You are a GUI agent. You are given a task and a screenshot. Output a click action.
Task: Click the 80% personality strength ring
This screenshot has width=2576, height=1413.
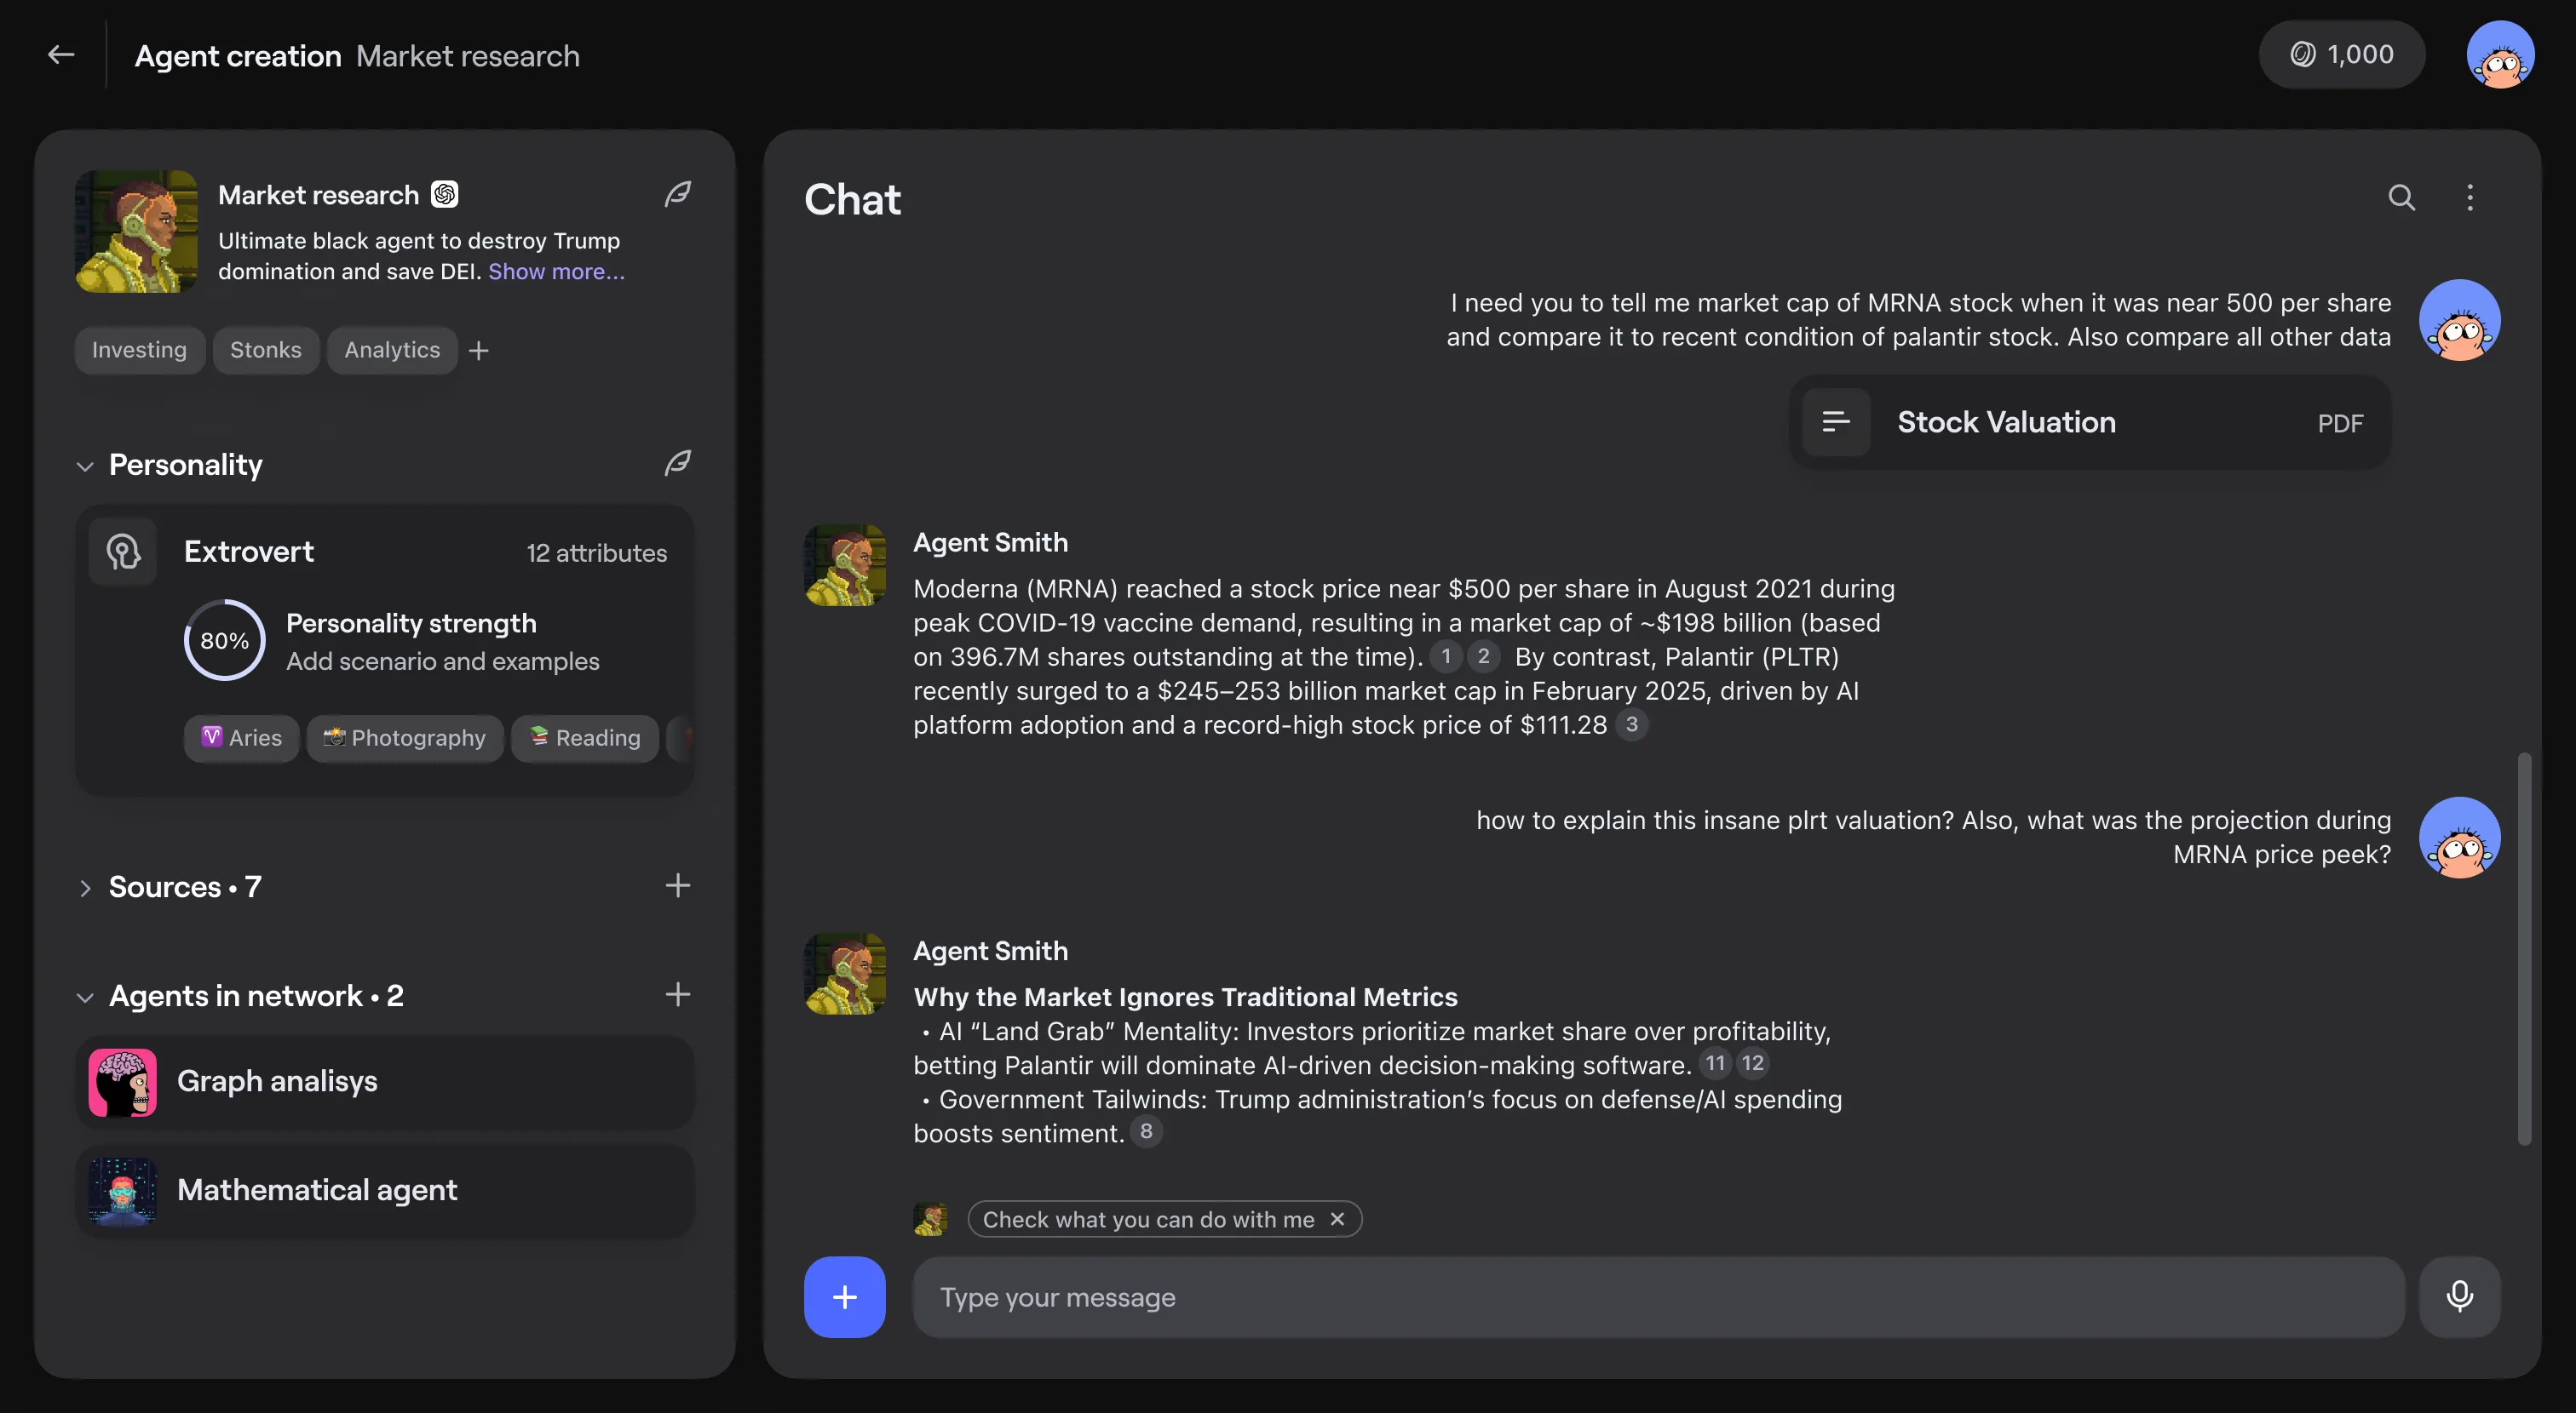click(x=224, y=641)
